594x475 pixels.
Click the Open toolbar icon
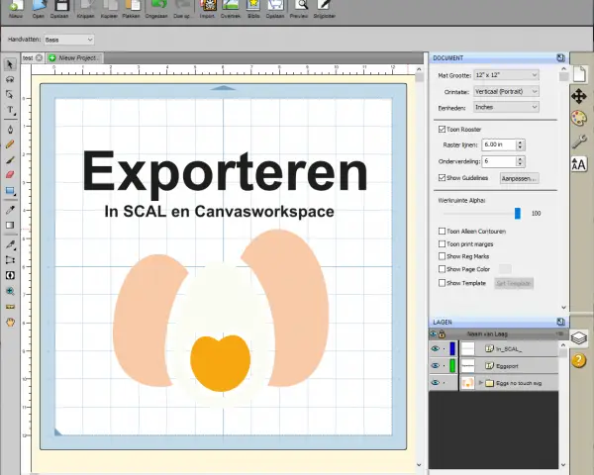[x=39, y=7]
